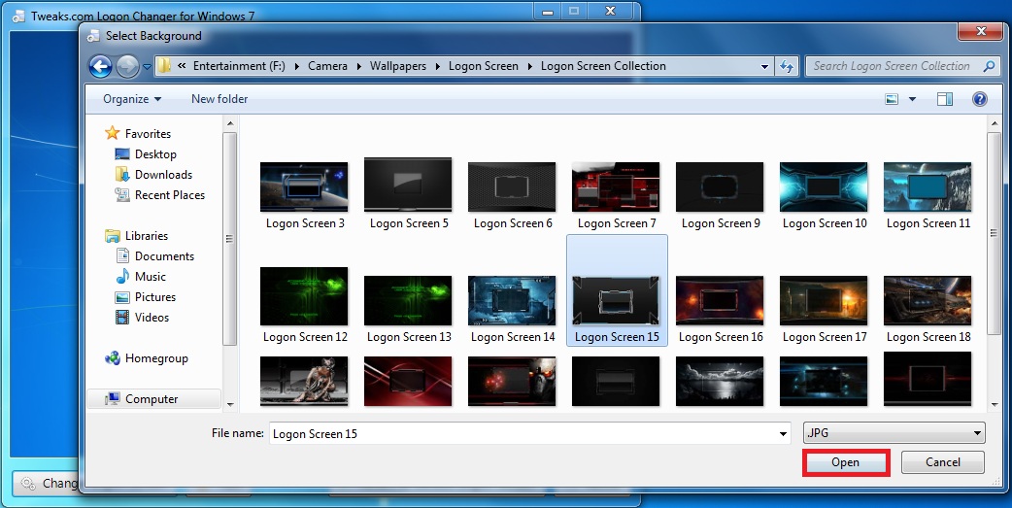Click the New folder button
This screenshot has width=1012, height=508.
coord(219,99)
